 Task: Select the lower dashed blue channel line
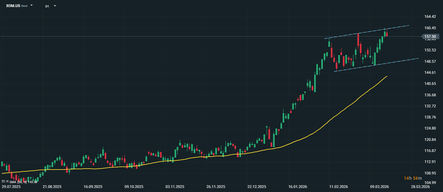(402, 60)
